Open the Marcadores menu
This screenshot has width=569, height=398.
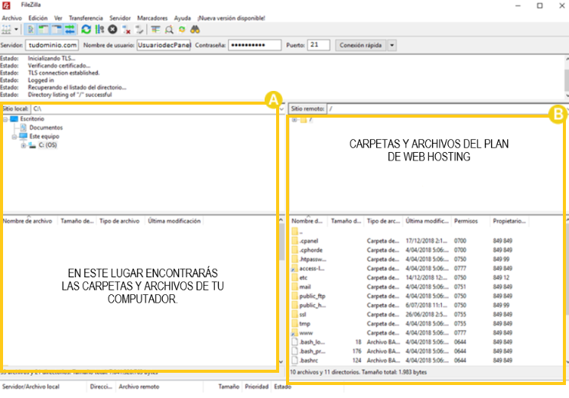click(x=152, y=18)
